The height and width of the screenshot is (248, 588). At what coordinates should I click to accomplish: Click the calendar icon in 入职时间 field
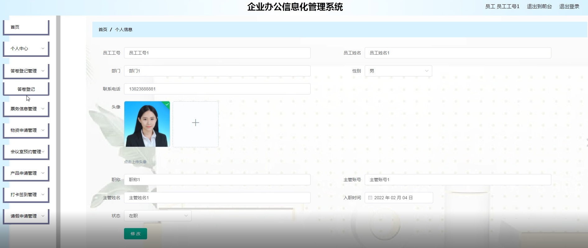pyautogui.click(x=370, y=198)
